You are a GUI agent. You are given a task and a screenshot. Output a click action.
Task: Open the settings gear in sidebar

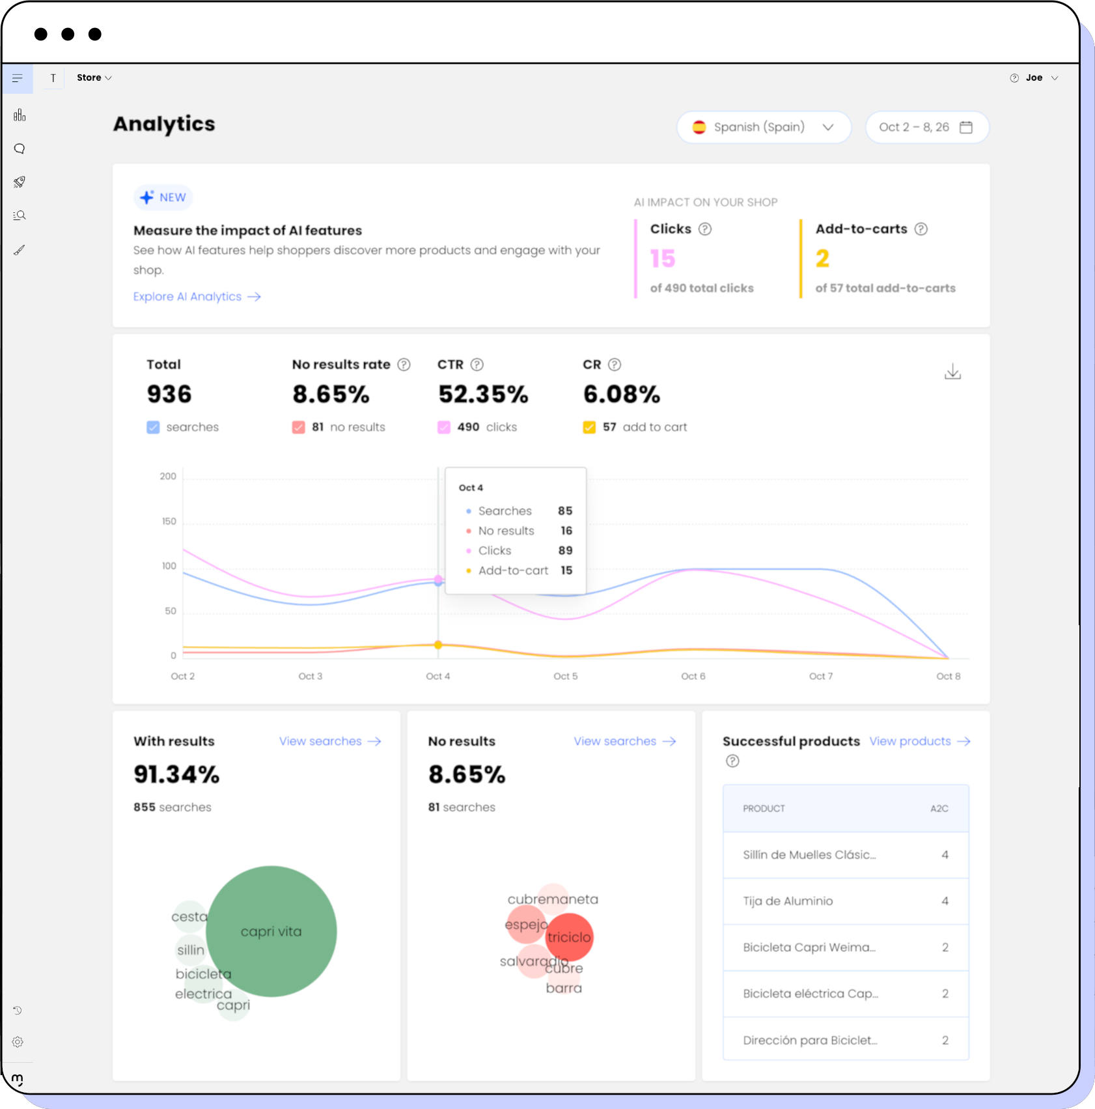click(x=18, y=1042)
